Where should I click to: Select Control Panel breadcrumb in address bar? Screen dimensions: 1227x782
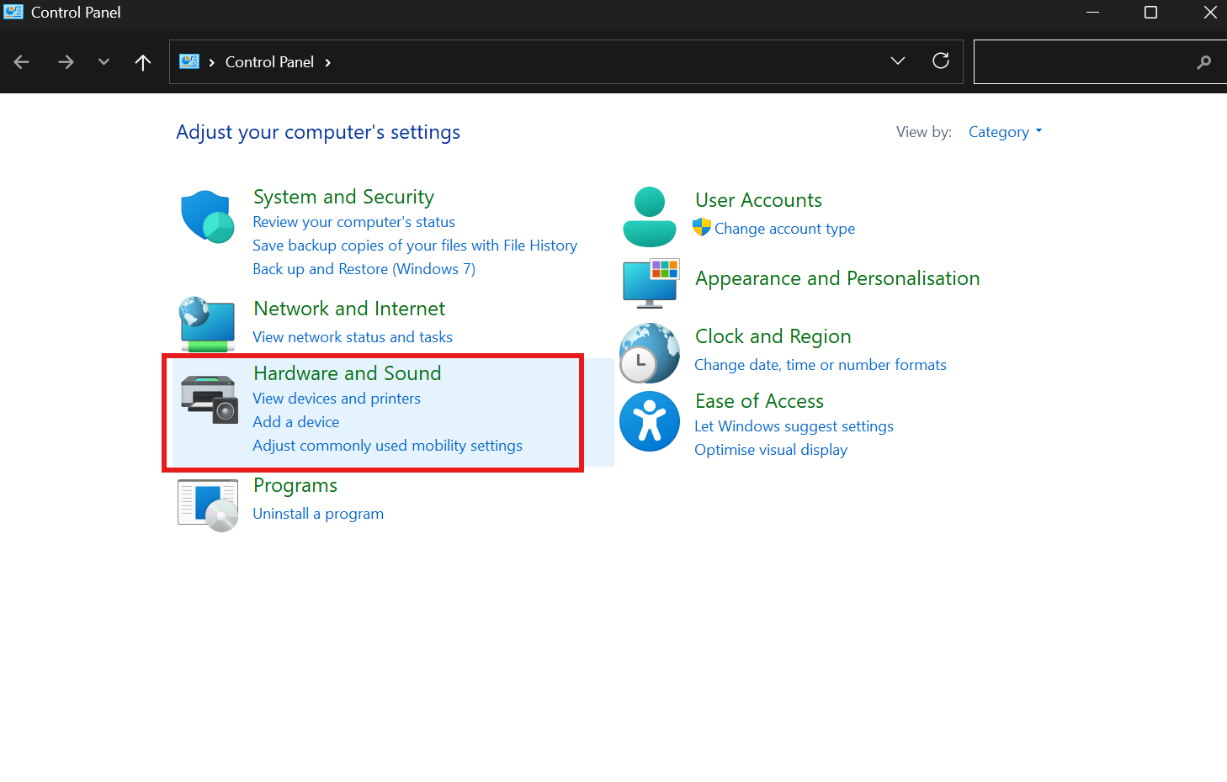(x=269, y=62)
